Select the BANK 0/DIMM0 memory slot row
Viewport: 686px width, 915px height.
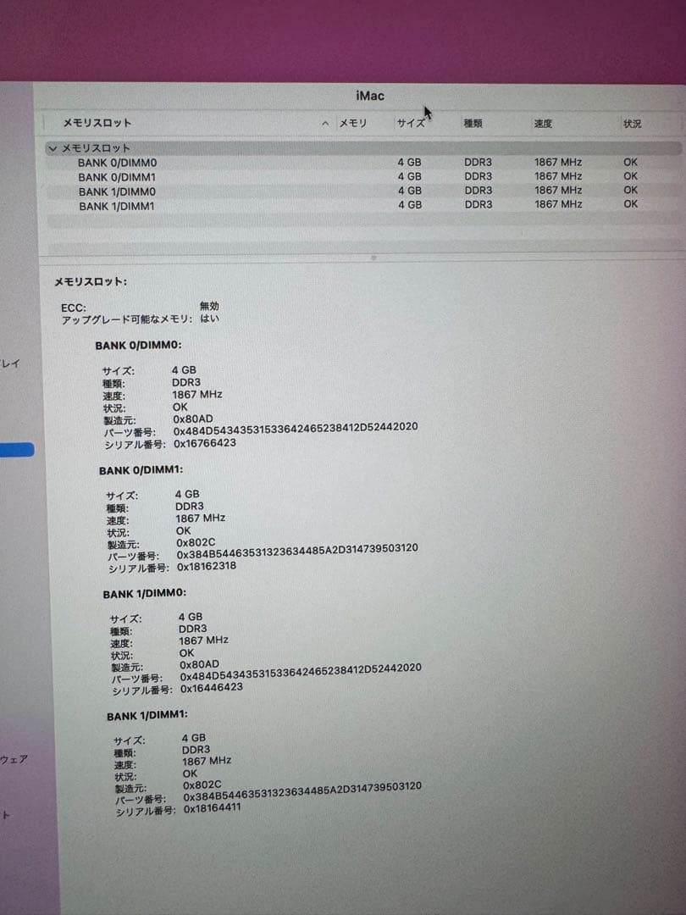116,162
